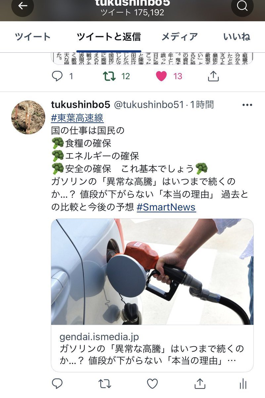Tap the back arrow icon
The width and height of the screenshot is (265, 398).
pyautogui.click(x=22, y=6)
